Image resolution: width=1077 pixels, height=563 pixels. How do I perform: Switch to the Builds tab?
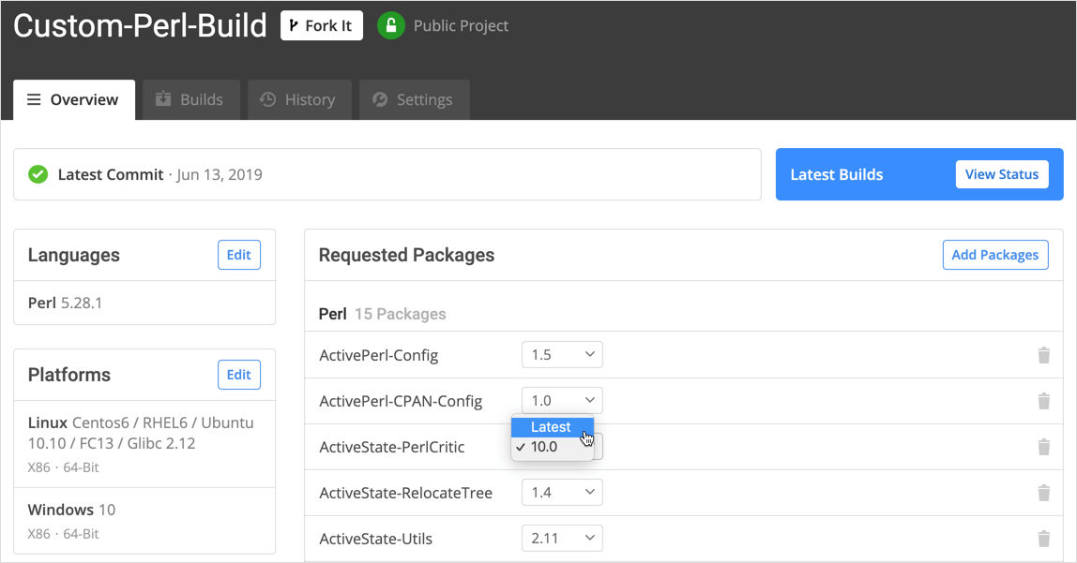(x=191, y=100)
